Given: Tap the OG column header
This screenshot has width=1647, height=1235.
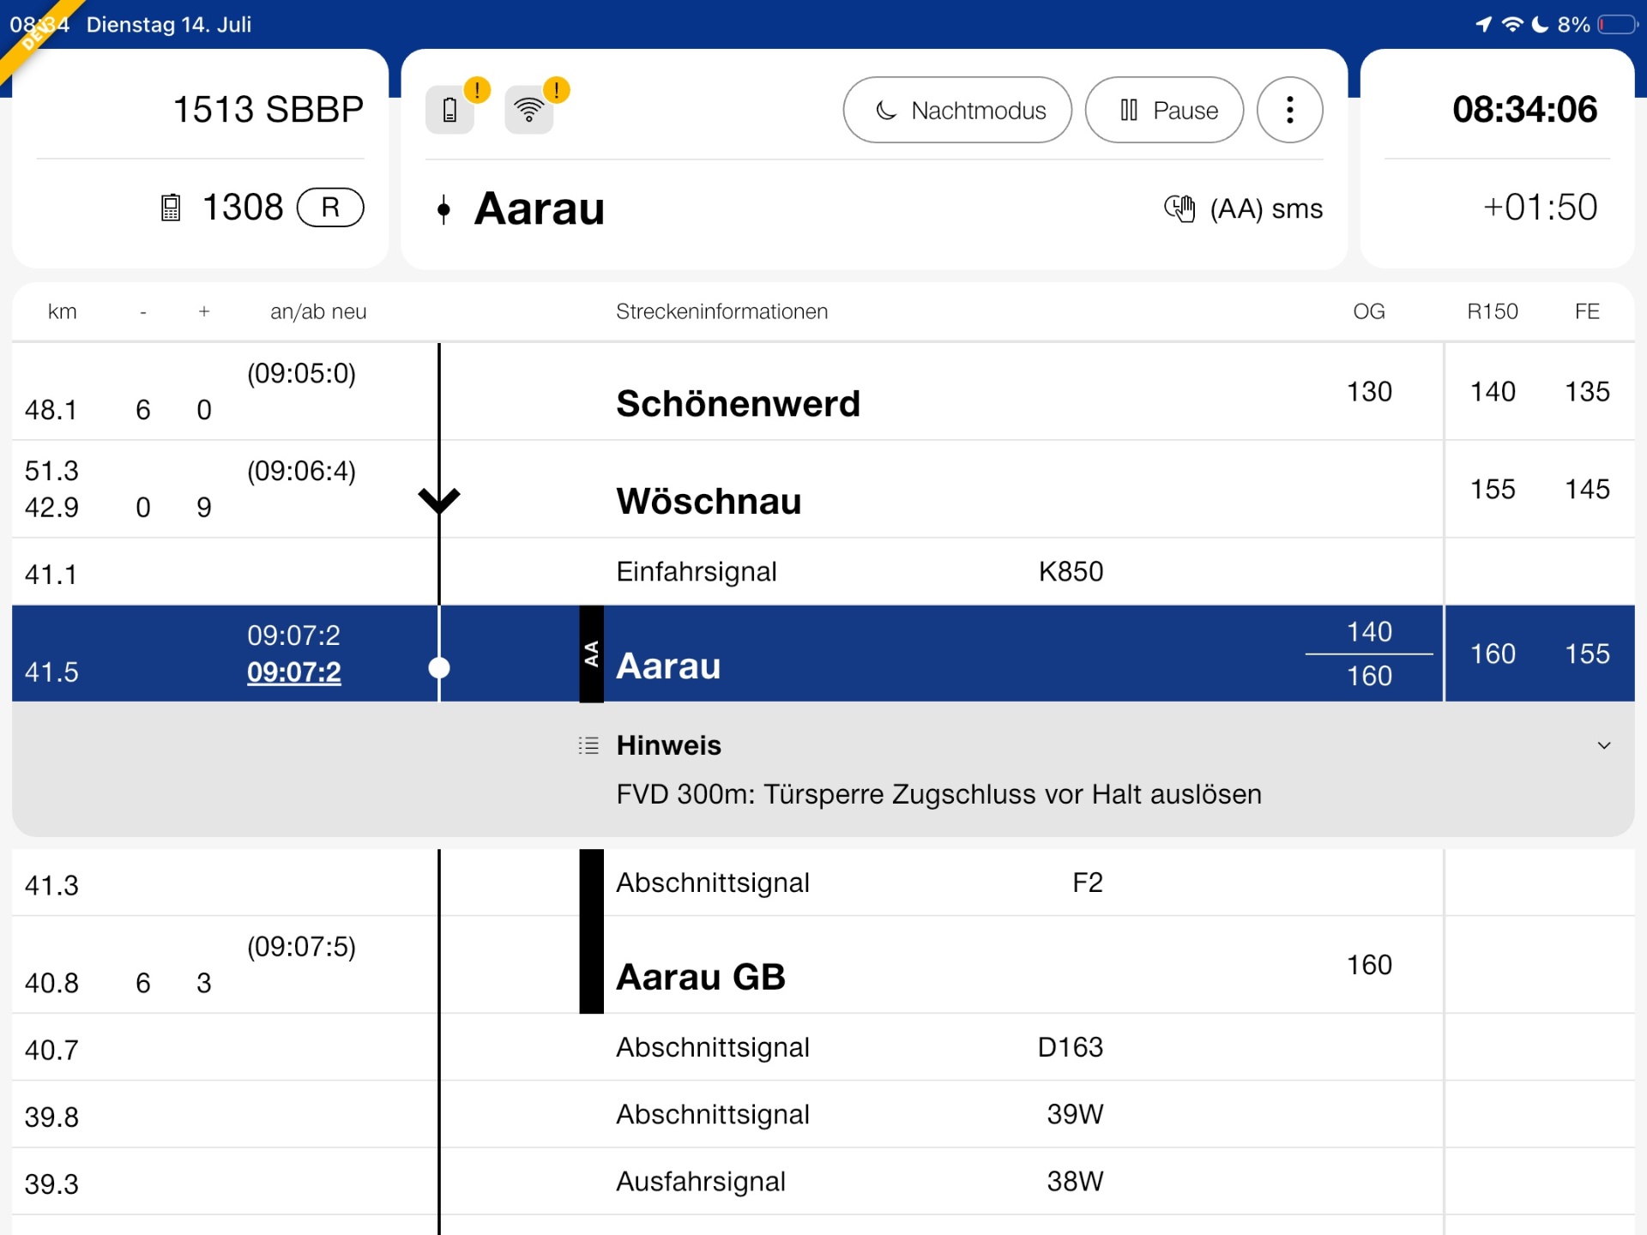Looking at the screenshot, I should tap(1369, 311).
